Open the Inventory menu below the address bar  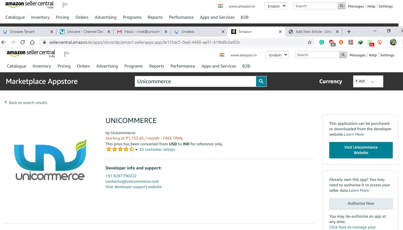[42, 66]
